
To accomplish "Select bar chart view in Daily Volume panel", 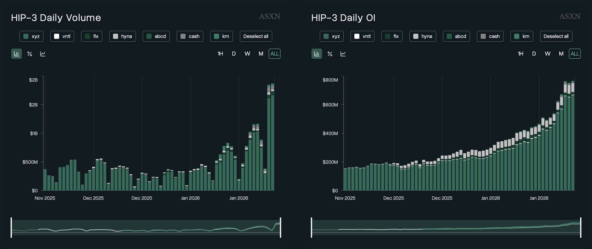I will click(x=16, y=54).
